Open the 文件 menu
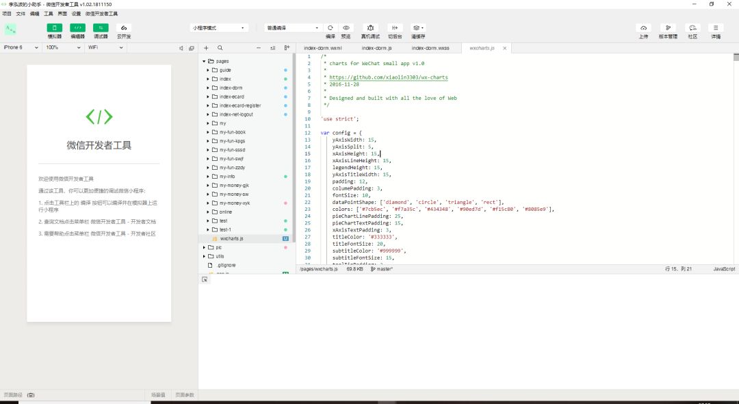The width and height of the screenshot is (739, 404). click(21, 14)
